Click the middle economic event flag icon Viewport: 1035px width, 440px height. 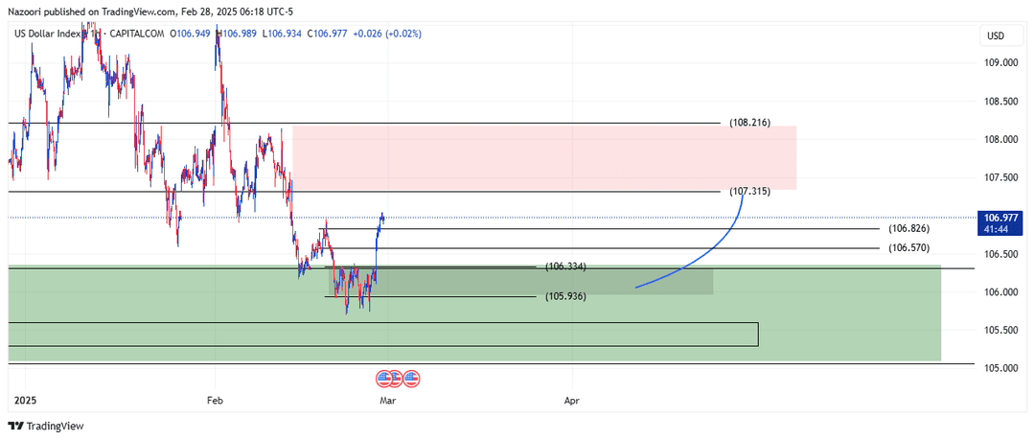(x=396, y=378)
